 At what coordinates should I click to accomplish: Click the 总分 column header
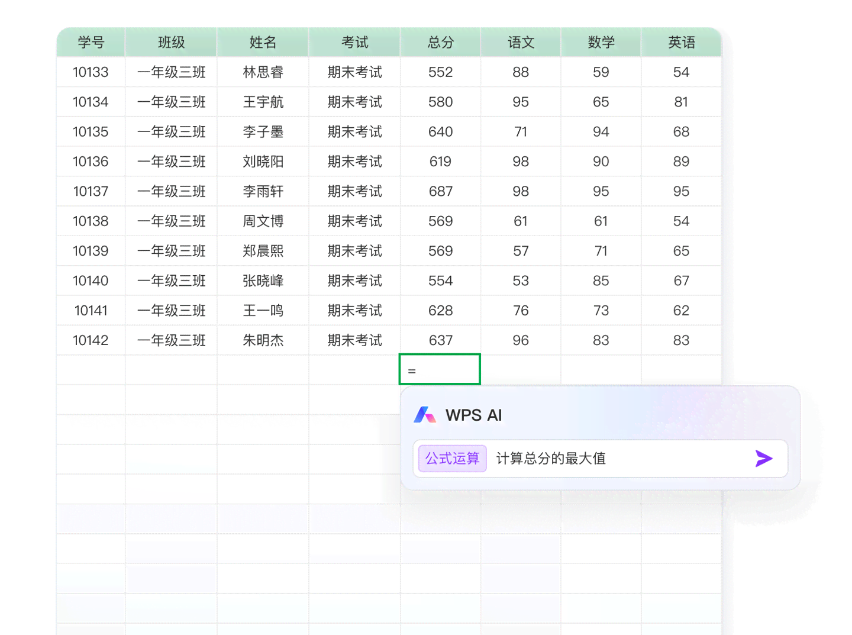coord(441,42)
